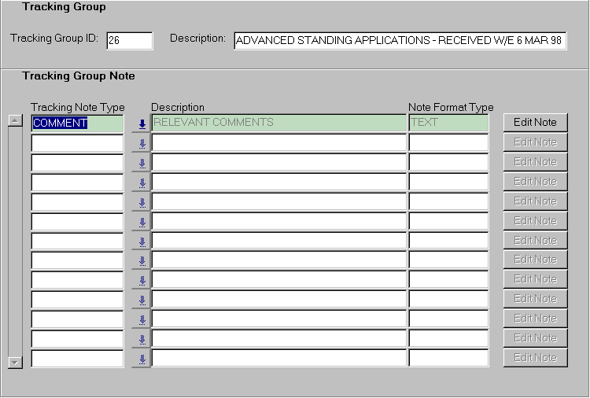The height and width of the screenshot is (398, 590).
Task: Click the RELEVANT COMMENTS description cell
Action: (278, 123)
